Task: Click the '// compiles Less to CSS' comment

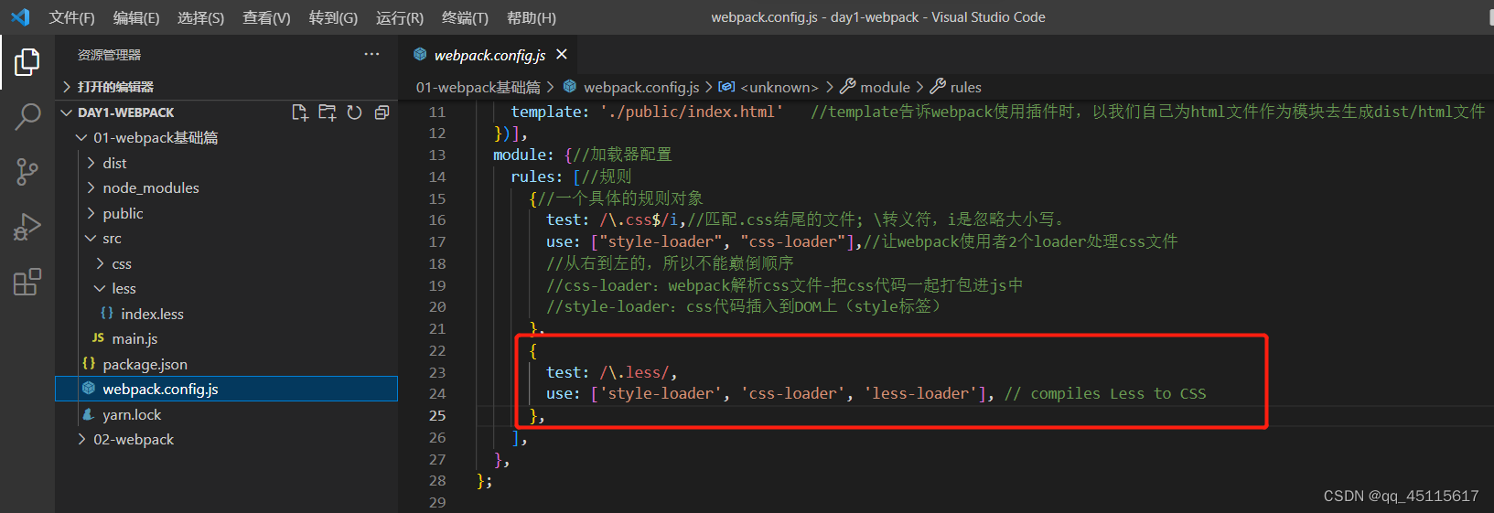Action: pos(1105,393)
